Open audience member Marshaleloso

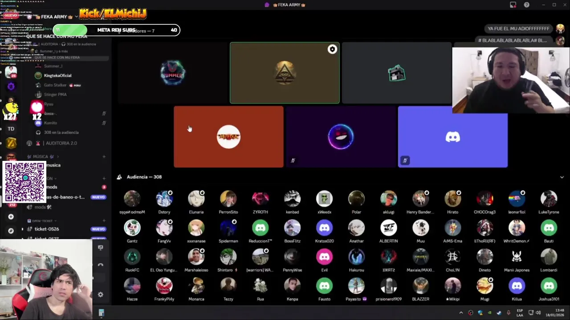pos(196,260)
